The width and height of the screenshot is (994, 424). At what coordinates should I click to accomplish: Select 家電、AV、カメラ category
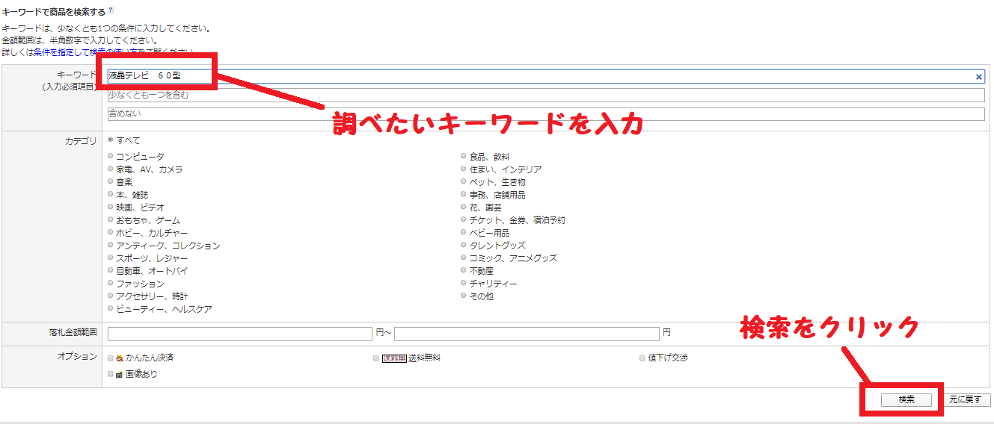(111, 169)
